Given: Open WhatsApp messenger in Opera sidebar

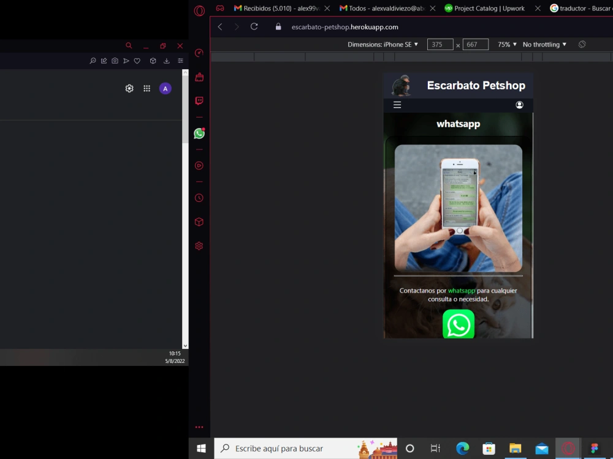Looking at the screenshot, I should tap(199, 133).
